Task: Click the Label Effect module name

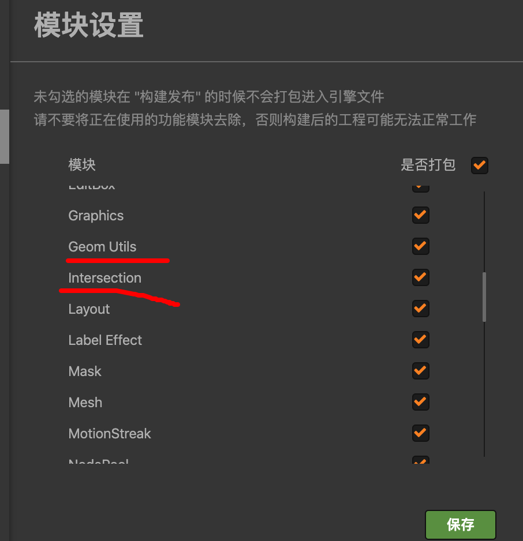Action: (105, 340)
